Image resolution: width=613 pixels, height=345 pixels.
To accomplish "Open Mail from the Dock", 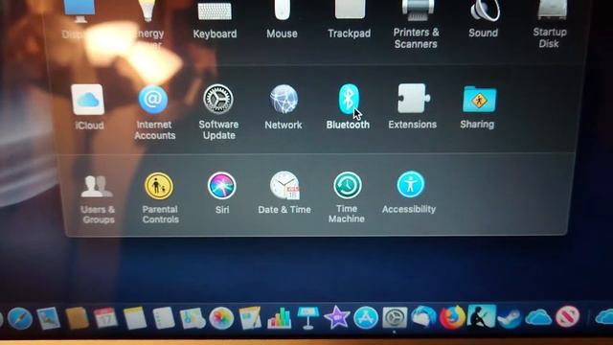I will click(x=49, y=318).
